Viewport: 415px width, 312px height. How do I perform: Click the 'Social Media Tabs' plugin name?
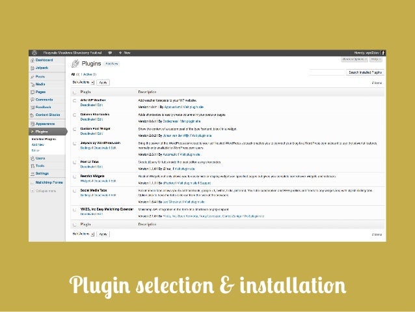point(94,190)
